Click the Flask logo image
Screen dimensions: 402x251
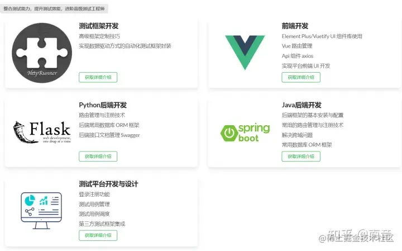tap(42, 132)
